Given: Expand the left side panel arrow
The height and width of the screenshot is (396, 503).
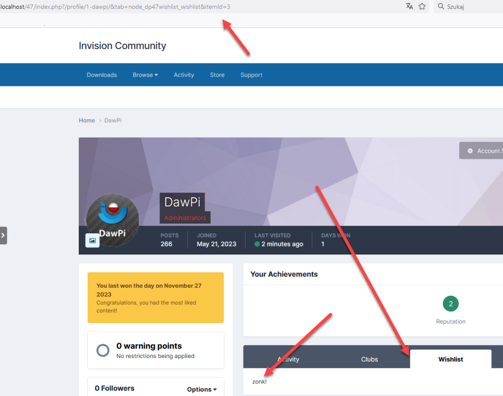Looking at the screenshot, I should pos(3,235).
